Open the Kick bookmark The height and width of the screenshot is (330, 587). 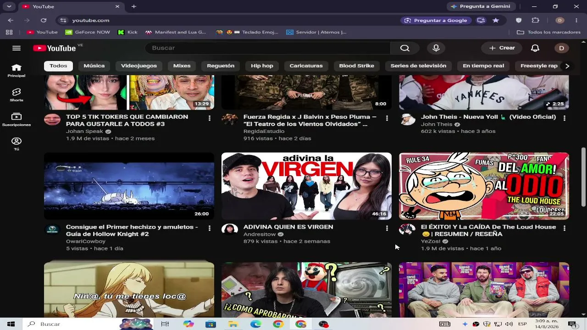(x=127, y=32)
